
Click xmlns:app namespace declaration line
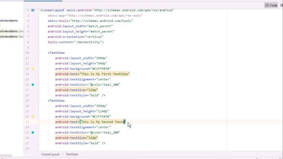95,15
